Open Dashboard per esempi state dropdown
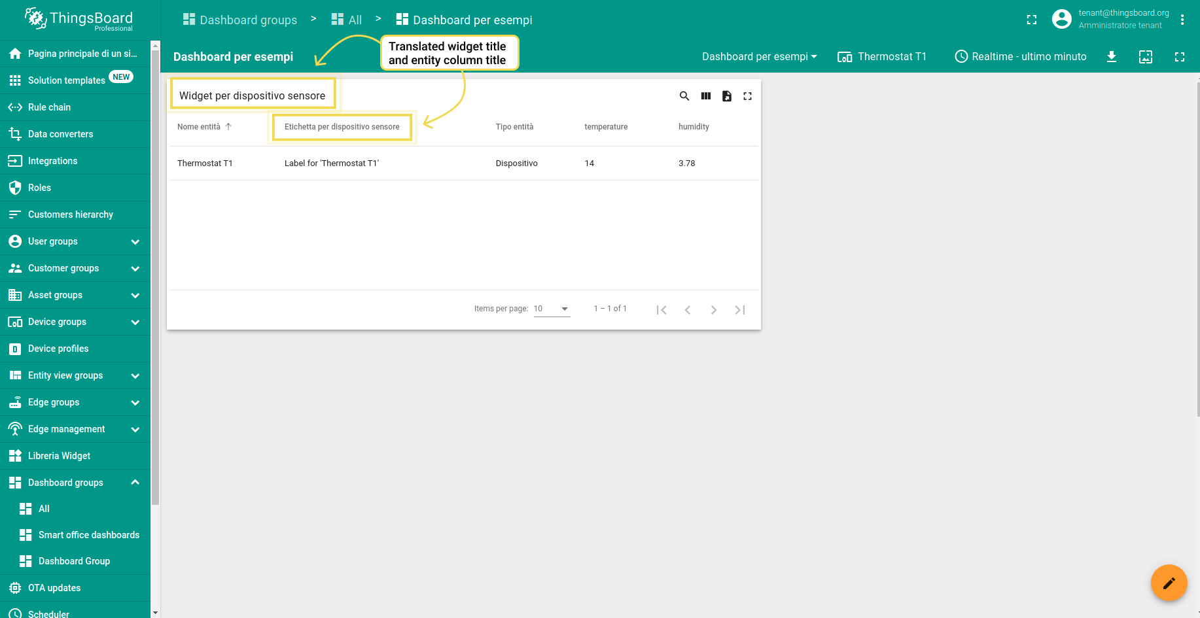The image size is (1200, 618). [x=759, y=57]
